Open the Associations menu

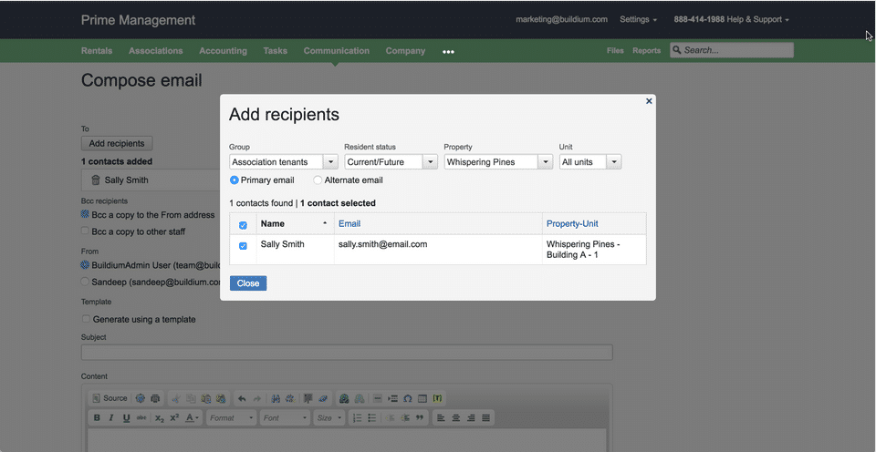click(155, 51)
